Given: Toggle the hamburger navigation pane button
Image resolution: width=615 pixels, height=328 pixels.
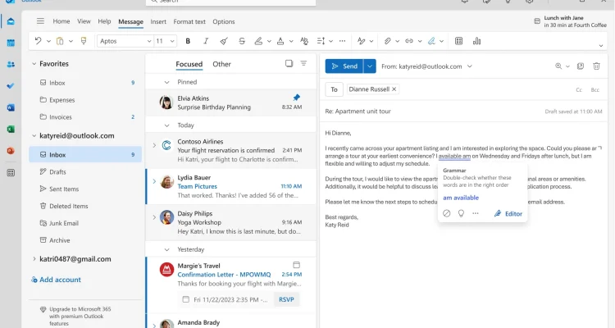Looking at the screenshot, I should click(x=40, y=21).
